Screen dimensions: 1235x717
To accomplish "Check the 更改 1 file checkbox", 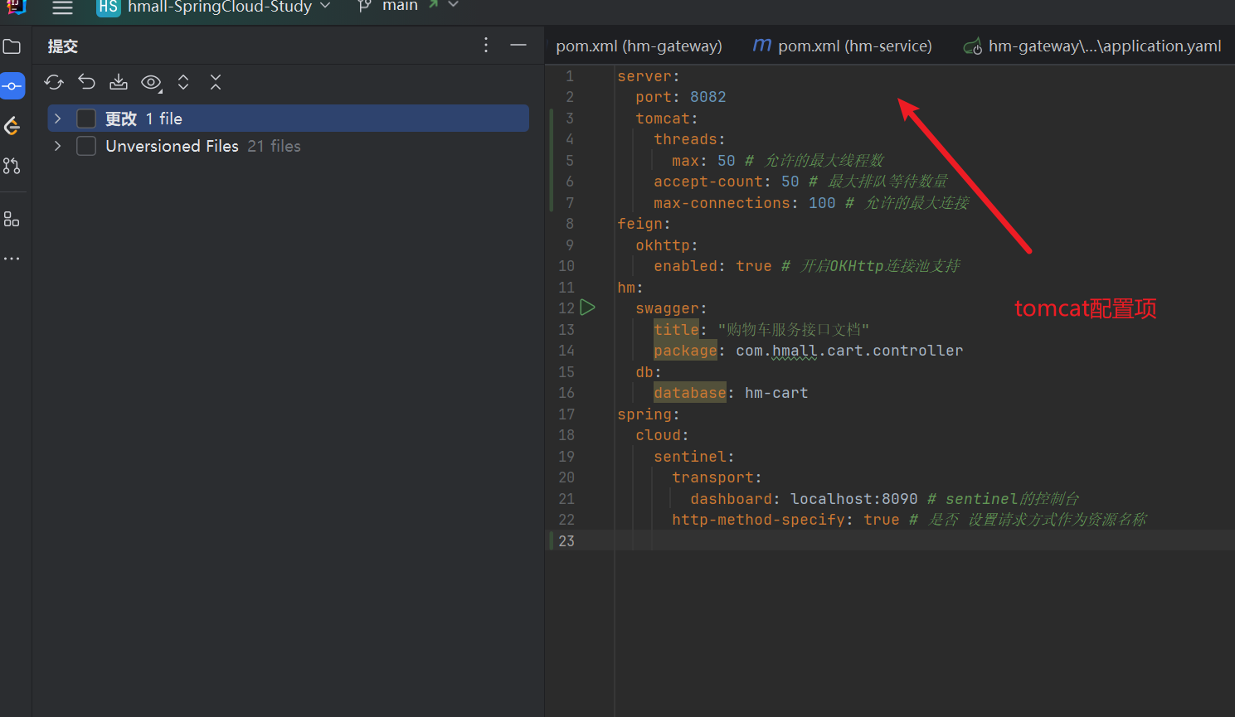I will pos(86,119).
